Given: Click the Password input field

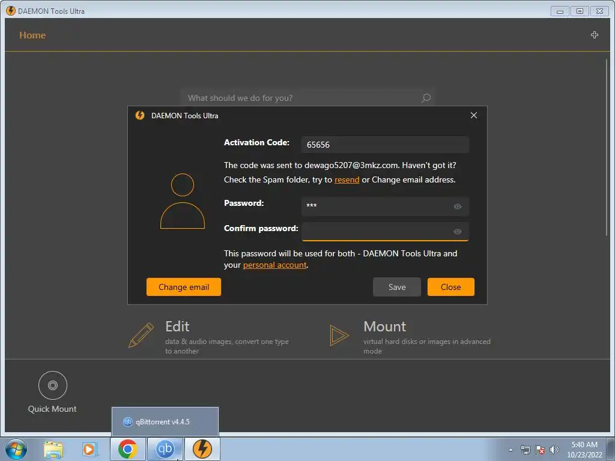Looking at the screenshot, I should point(385,206).
